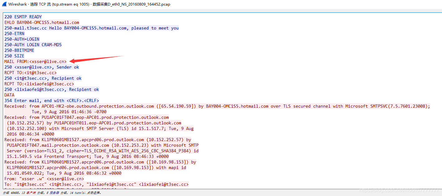The width and height of the screenshot is (442, 196).
Task: Select the To: "it@t3sec.cc" header line
Action: (x=96, y=184)
